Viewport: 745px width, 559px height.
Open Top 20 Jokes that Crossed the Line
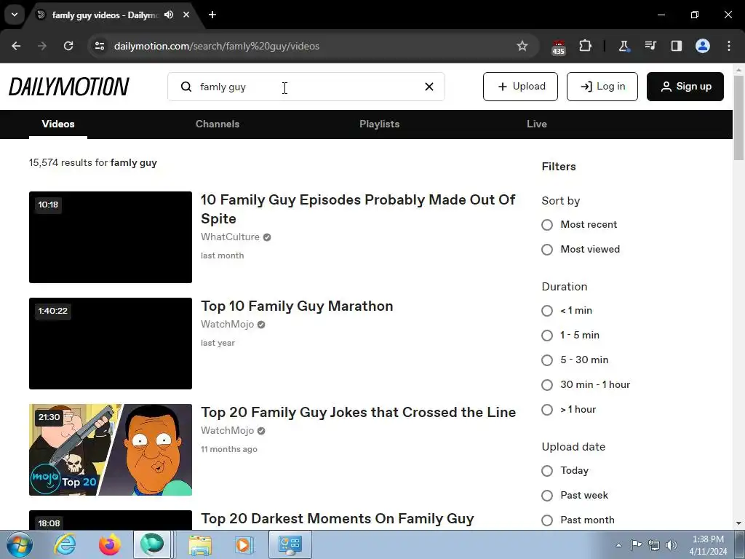pyautogui.click(x=358, y=412)
